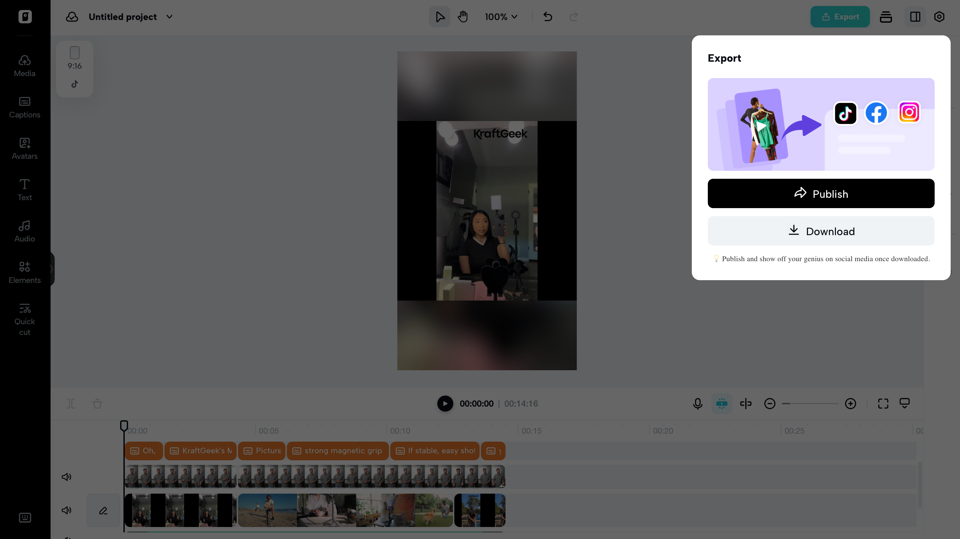Image resolution: width=960 pixels, height=539 pixels.
Task: Select the Avatars panel
Action: pos(24,148)
